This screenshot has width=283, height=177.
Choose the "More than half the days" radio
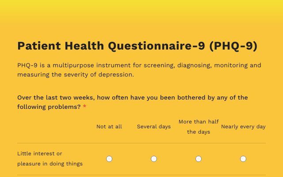pos(199,159)
